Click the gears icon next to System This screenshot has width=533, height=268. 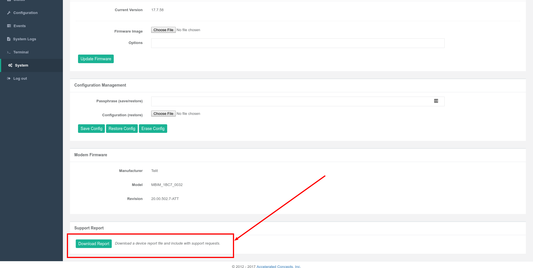coord(10,65)
